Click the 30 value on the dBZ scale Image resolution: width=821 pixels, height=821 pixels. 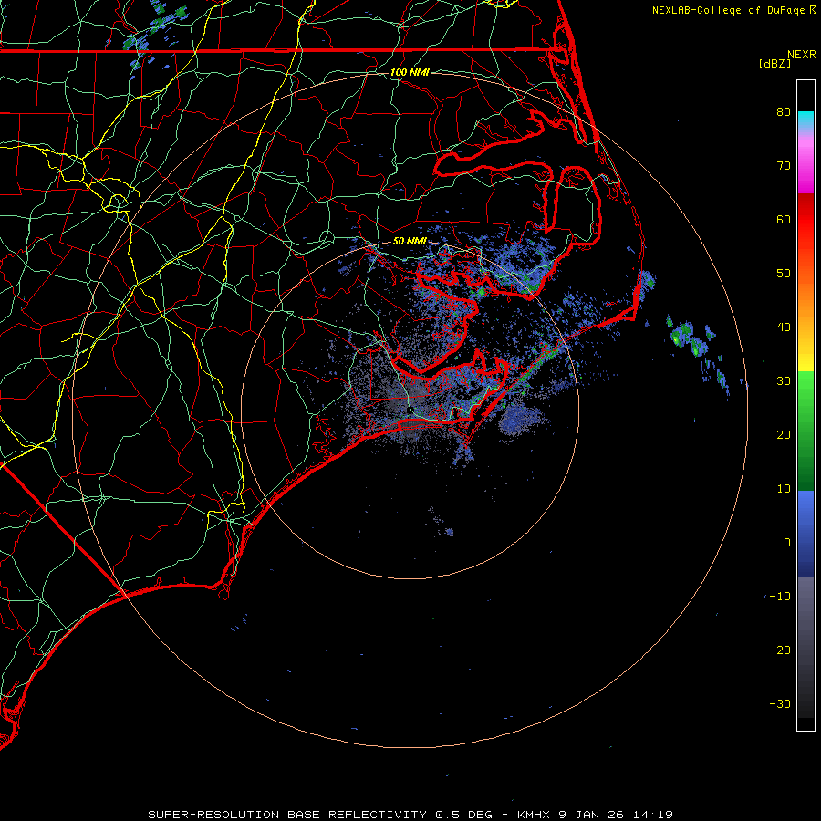[x=784, y=381]
